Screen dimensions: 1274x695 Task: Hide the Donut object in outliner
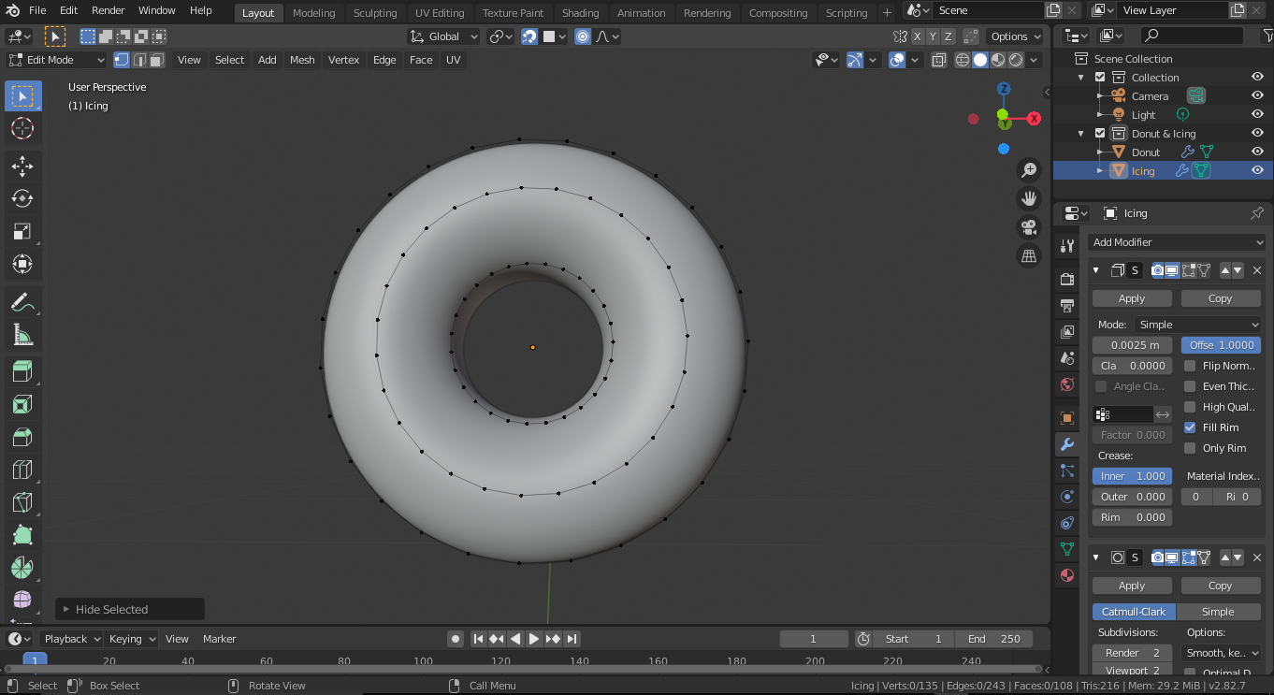1257,152
